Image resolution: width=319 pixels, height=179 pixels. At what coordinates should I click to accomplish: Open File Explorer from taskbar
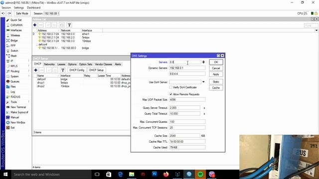point(132,175)
